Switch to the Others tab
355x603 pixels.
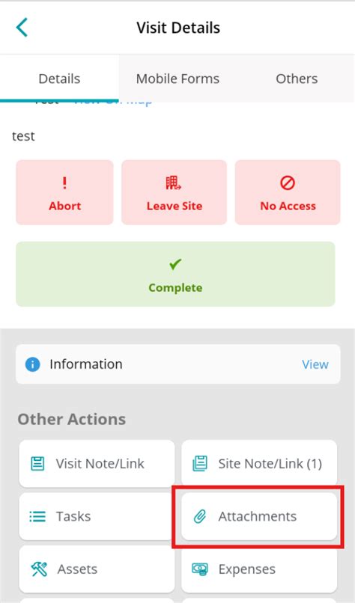click(x=297, y=79)
